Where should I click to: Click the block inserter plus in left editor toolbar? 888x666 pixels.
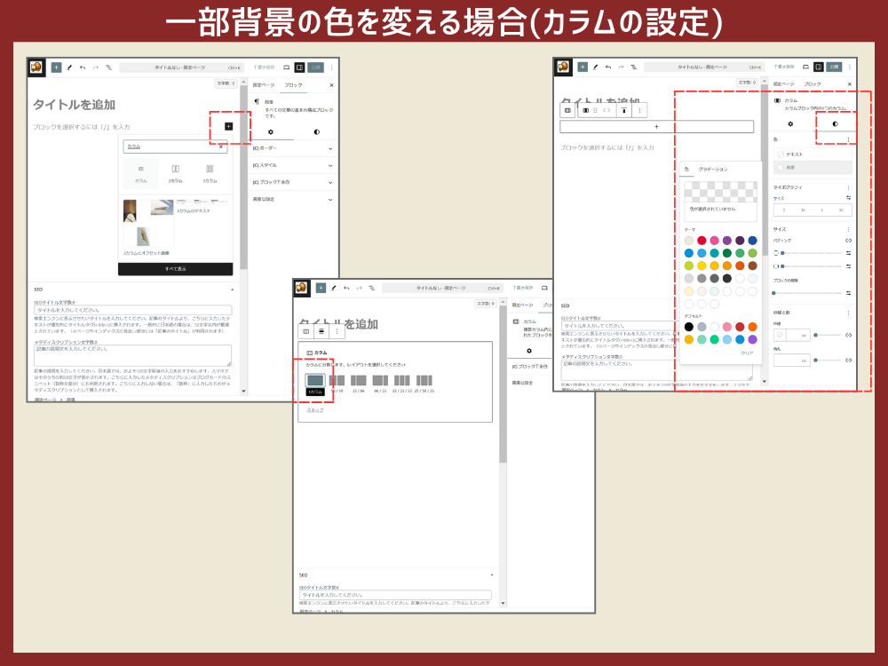click(56, 67)
